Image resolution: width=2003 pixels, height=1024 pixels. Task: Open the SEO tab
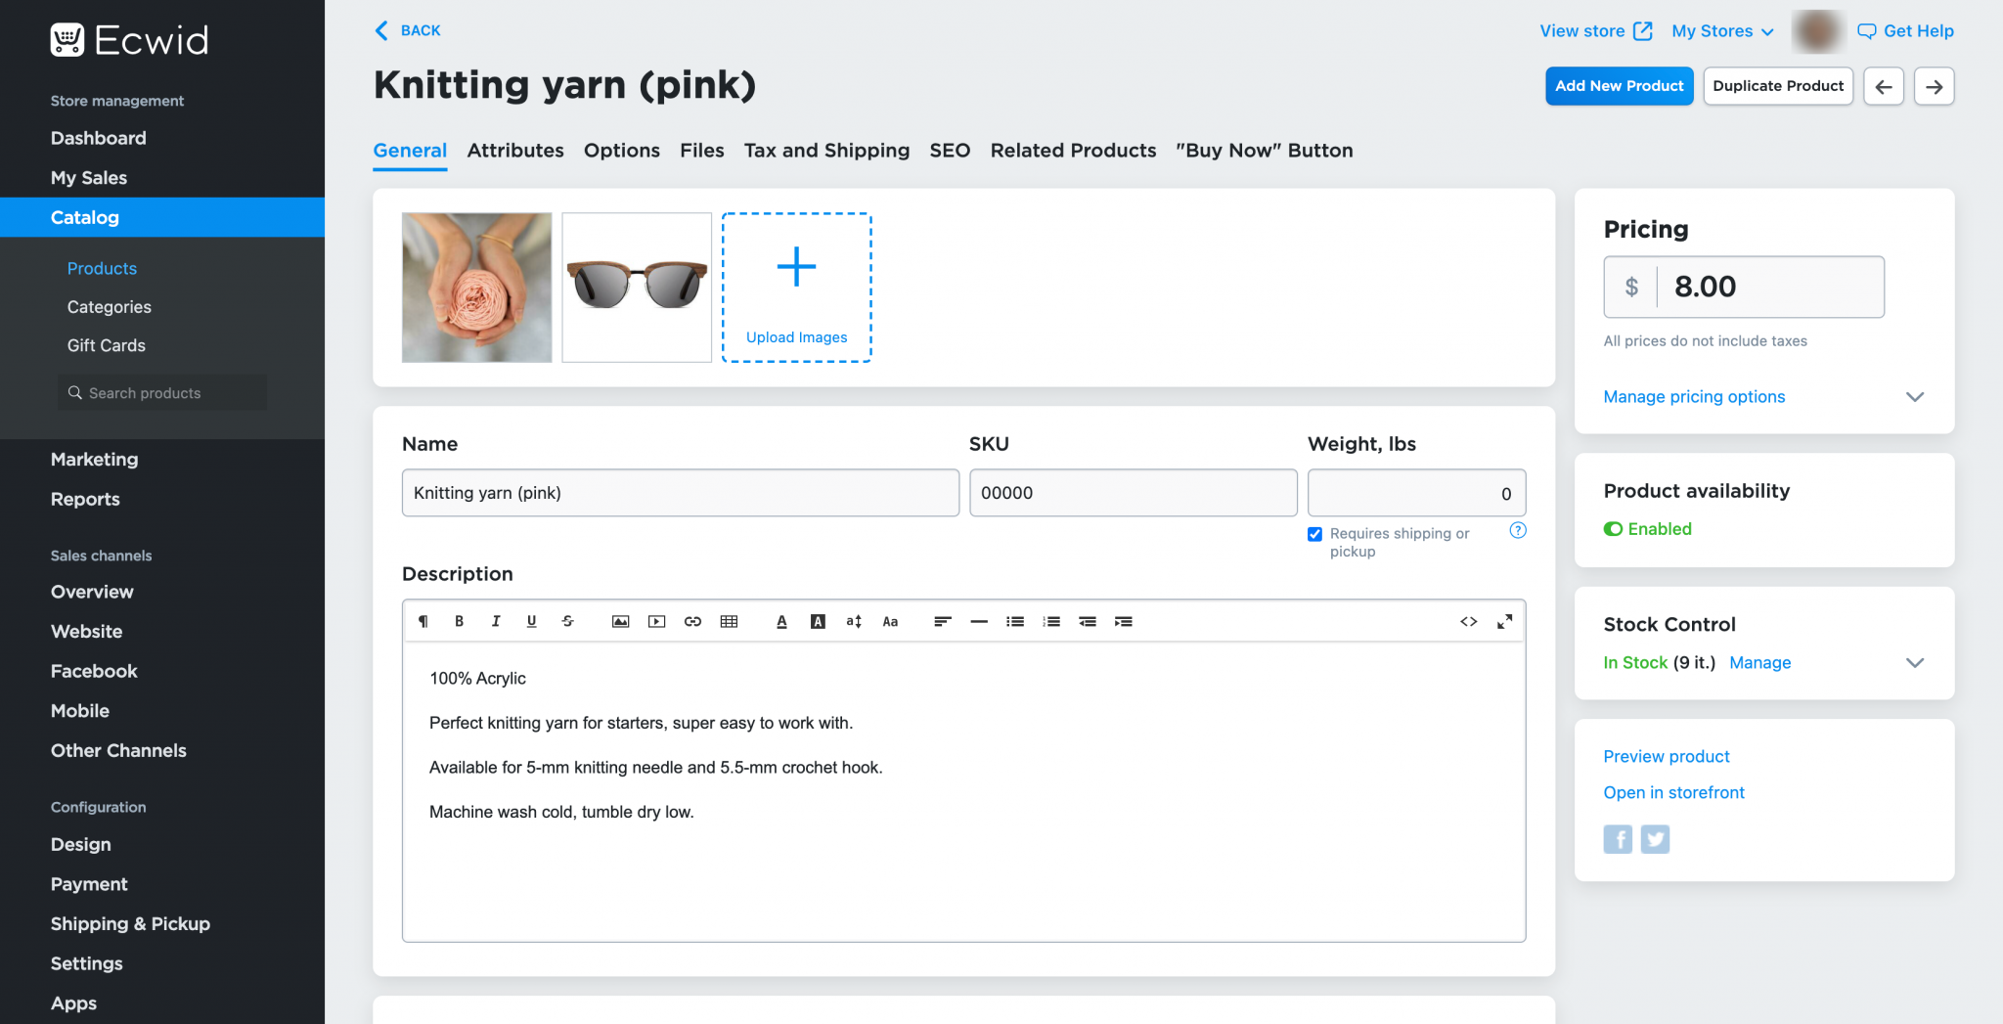pyautogui.click(x=949, y=151)
